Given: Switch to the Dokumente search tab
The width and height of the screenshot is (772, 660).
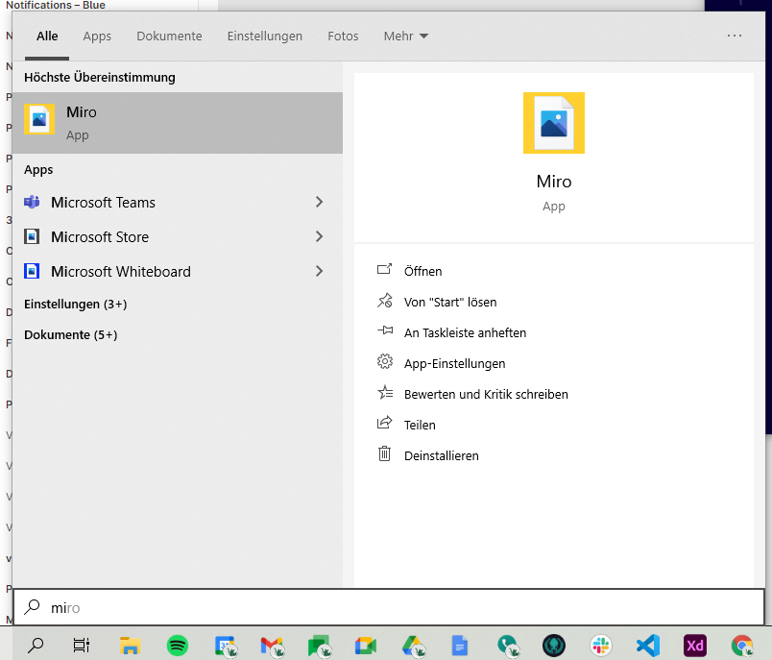Looking at the screenshot, I should coord(169,36).
